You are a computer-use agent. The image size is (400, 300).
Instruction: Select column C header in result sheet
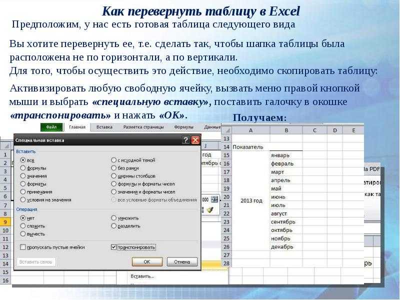pyautogui.click(x=314, y=130)
